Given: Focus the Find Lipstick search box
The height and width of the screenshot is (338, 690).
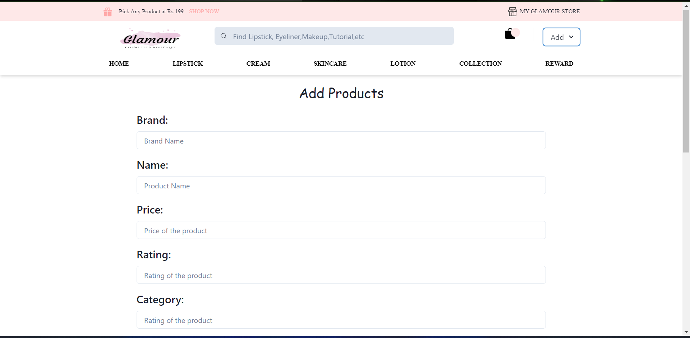Looking at the screenshot, I should [334, 36].
